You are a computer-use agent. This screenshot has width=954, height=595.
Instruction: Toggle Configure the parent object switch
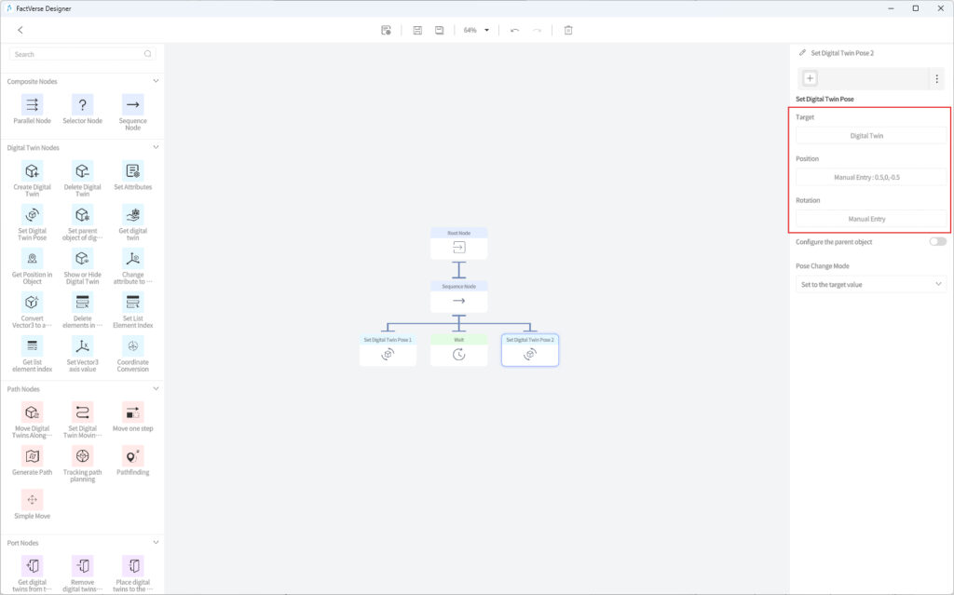(x=937, y=241)
